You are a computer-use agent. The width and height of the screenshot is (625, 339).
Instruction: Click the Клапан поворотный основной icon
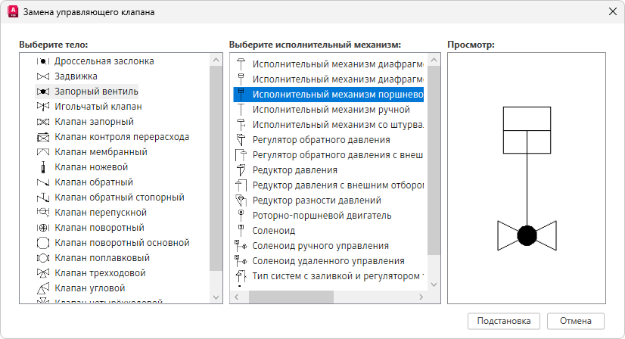pyautogui.click(x=43, y=243)
